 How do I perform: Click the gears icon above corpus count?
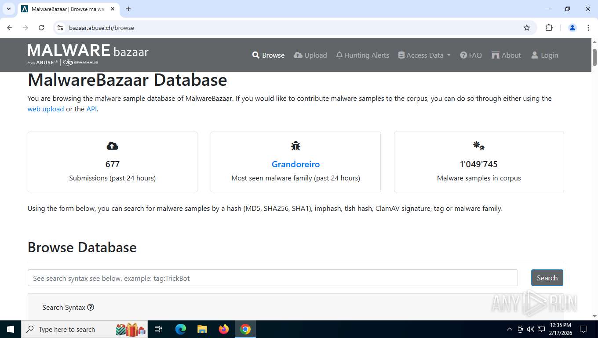(x=479, y=146)
